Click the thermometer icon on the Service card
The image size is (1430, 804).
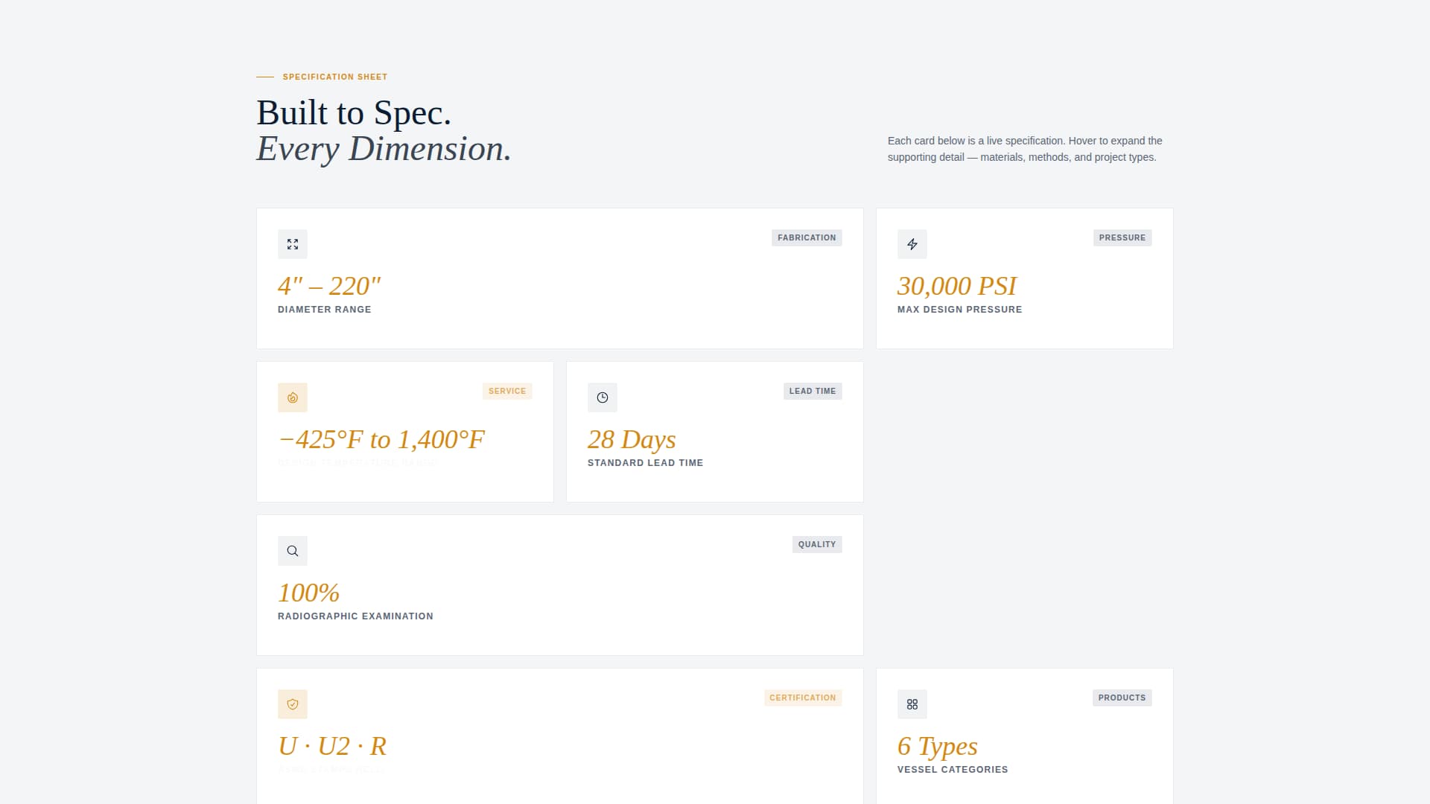point(293,397)
